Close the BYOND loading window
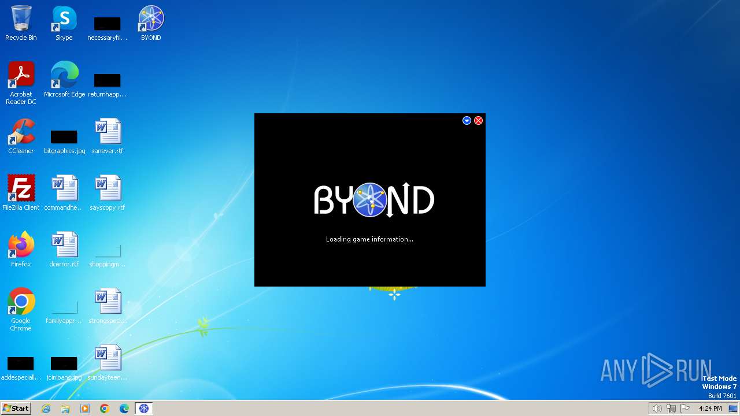Image resolution: width=740 pixels, height=416 pixels. point(478,120)
